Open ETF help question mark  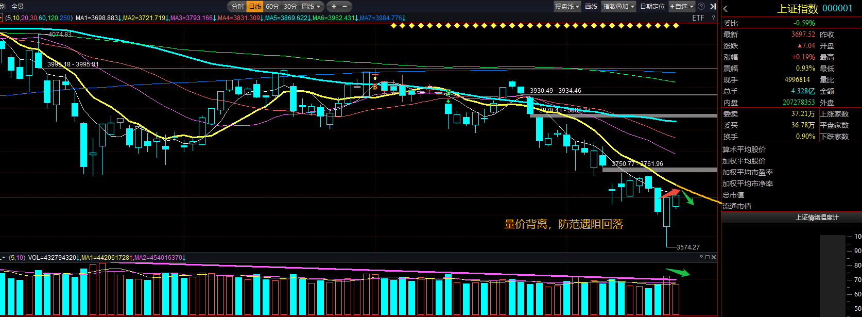click(x=714, y=18)
